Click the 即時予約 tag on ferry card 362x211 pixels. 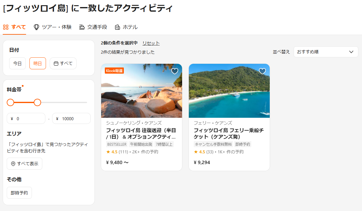243,144
